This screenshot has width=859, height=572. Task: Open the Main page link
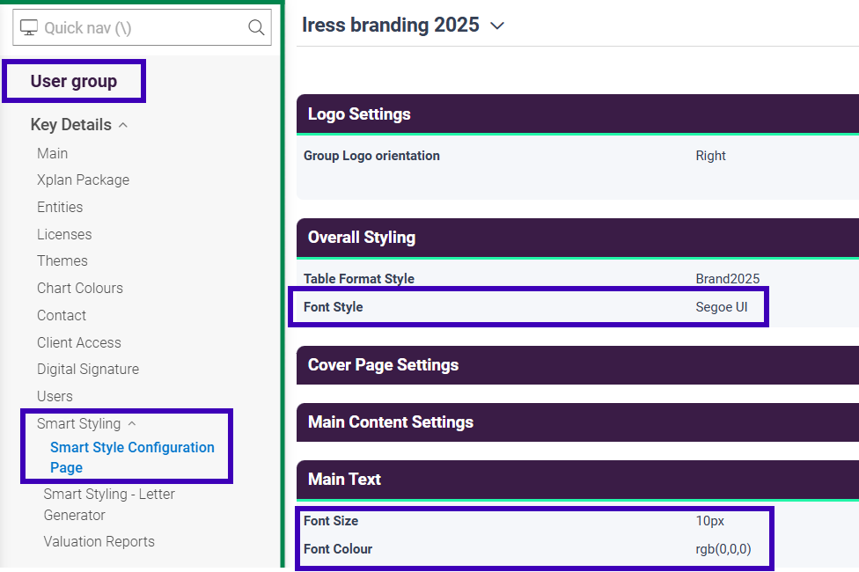[52, 153]
